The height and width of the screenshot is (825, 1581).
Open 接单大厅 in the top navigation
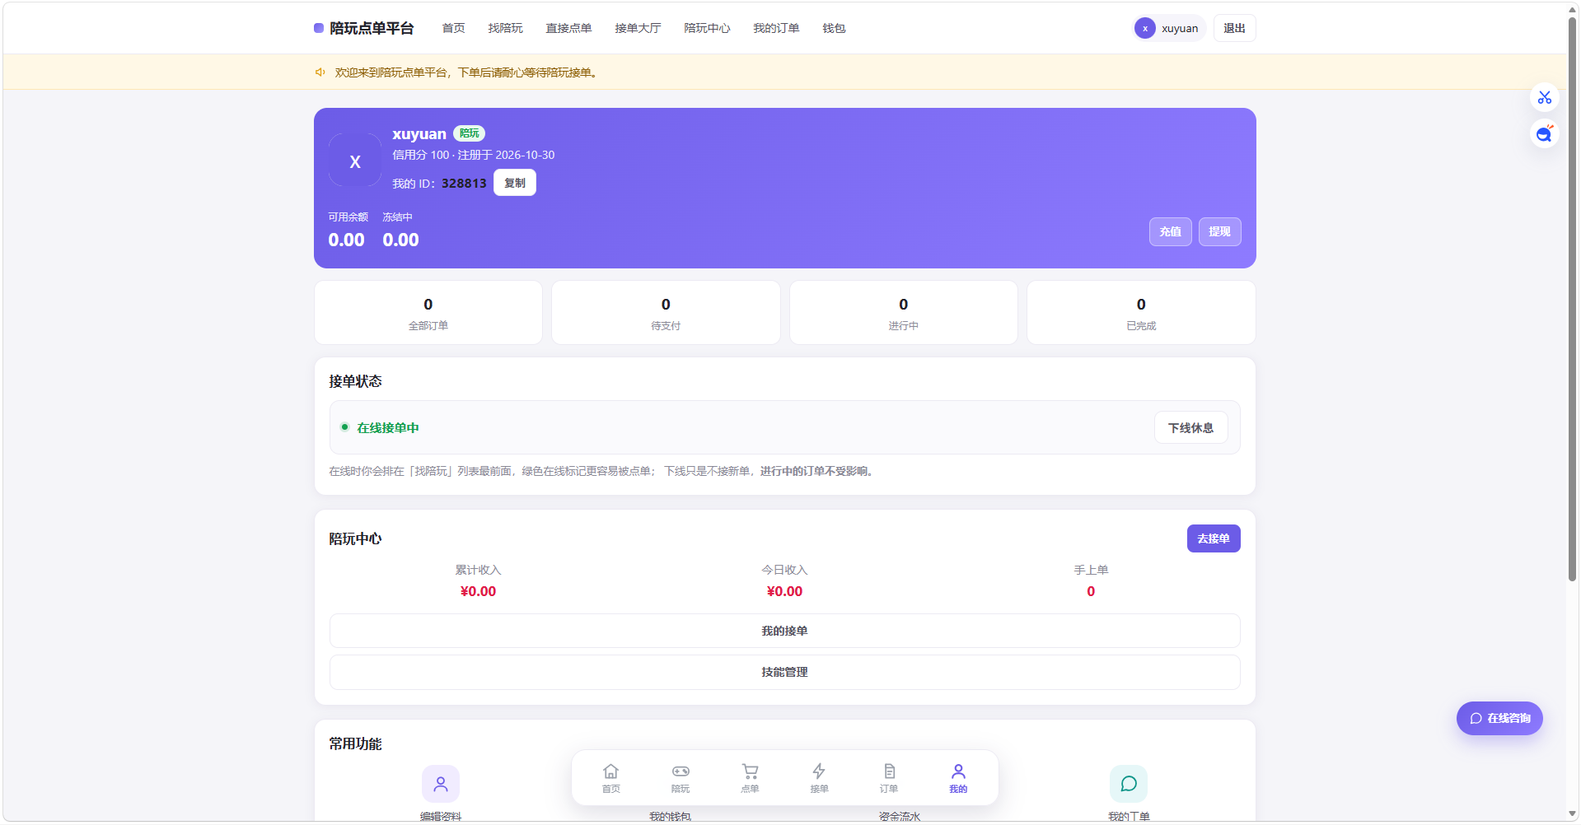(638, 28)
